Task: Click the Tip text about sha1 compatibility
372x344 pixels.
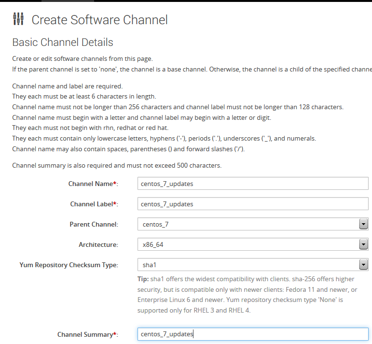Action: tap(247, 295)
